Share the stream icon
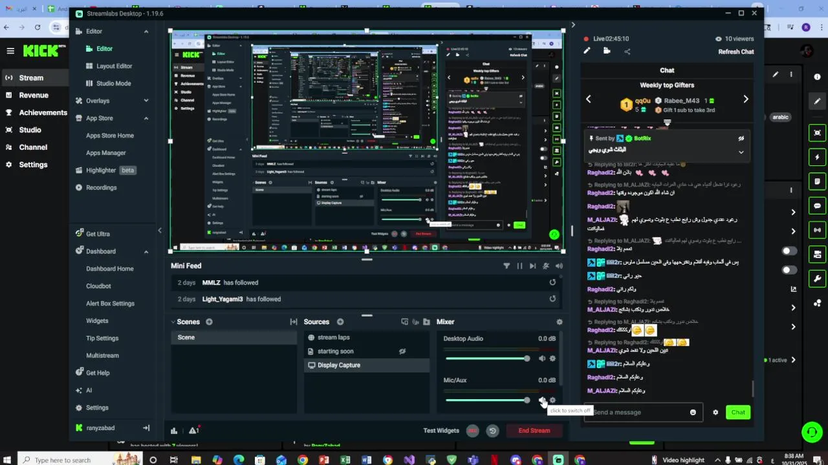Image resolution: width=828 pixels, height=465 pixels. 627,52
